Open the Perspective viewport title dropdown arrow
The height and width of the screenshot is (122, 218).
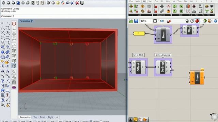tap(32, 21)
